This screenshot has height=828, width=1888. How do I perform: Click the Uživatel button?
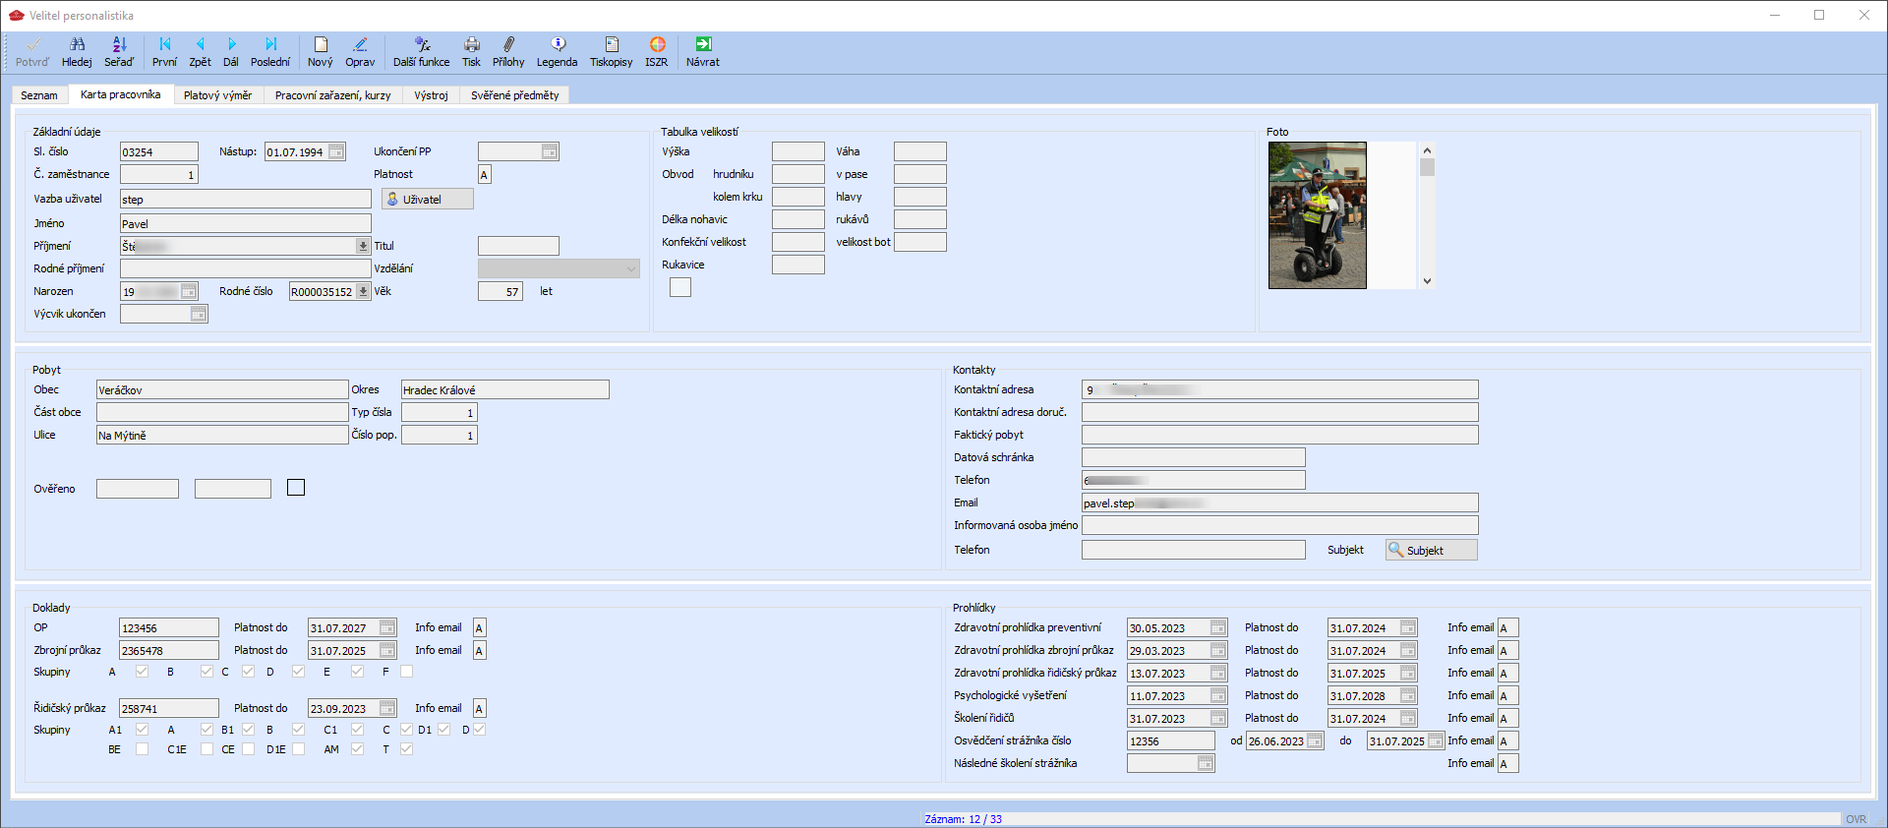(x=428, y=199)
